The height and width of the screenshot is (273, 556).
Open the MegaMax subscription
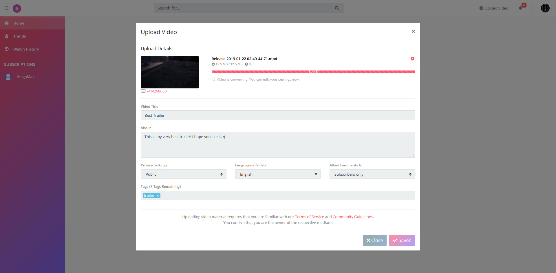pos(25,77)
